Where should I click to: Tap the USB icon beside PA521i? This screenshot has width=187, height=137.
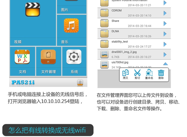point(80,82)
